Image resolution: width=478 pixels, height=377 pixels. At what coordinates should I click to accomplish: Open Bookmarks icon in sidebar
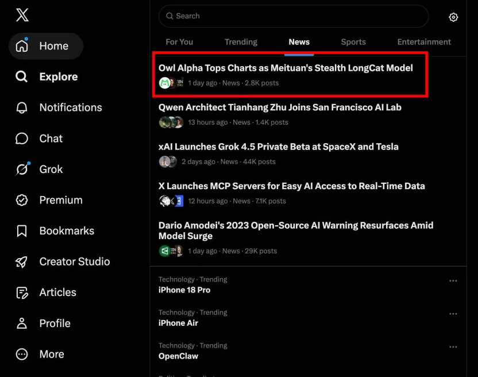coord(22,231)
